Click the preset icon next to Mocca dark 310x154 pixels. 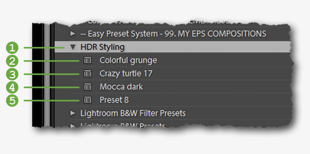88,87
